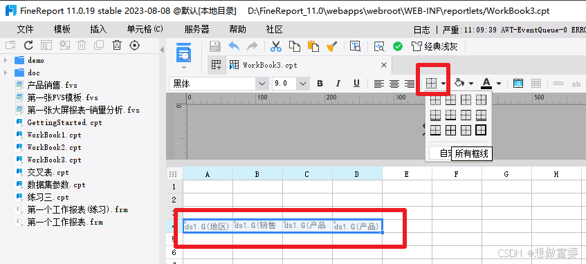Select column header F
This screenshot has width=586, height=264.
pos(457,174)
